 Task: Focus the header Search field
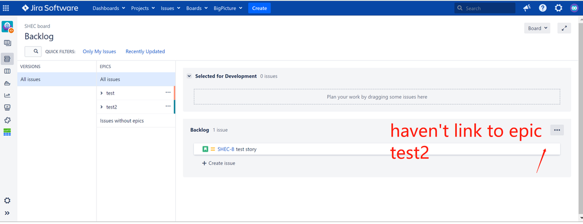pos(484,8)
